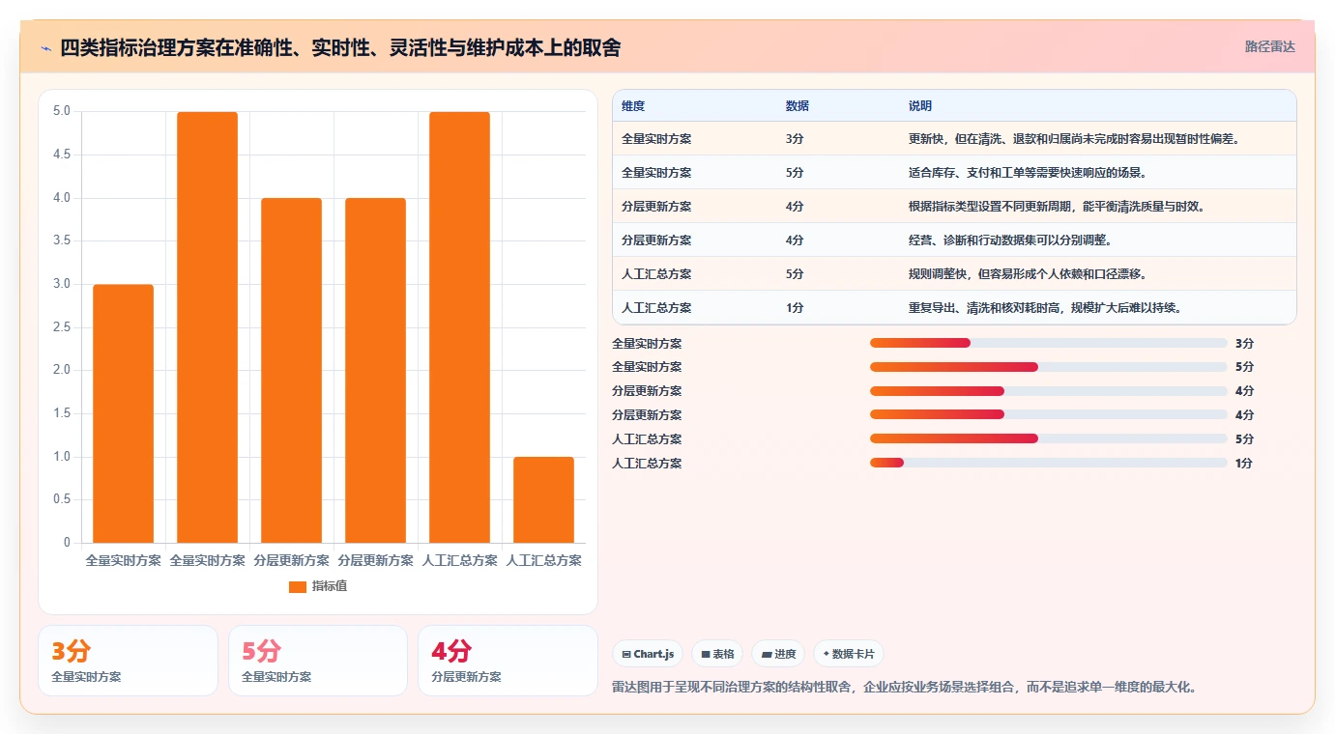Click table text starting 重复导出、清洗和核对耗时高
The image size is (1335, 734).
point(1045,308)
